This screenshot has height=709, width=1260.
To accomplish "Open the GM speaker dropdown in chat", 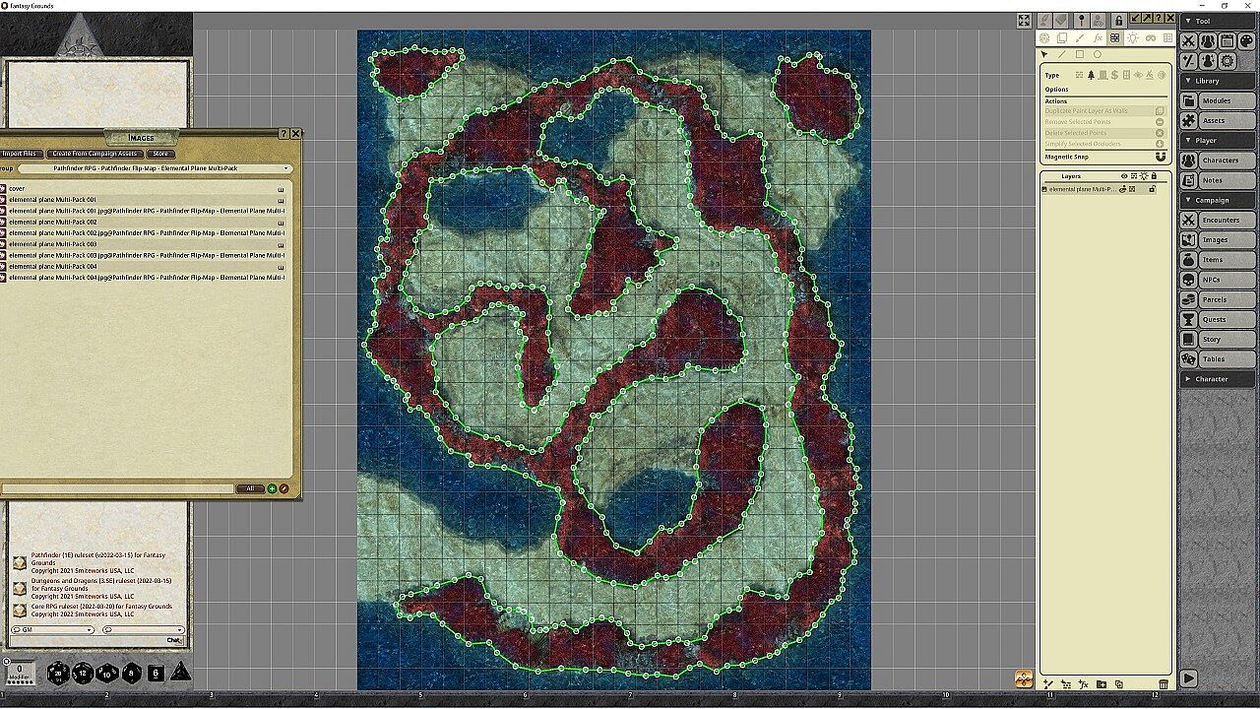I will tap(51, 629).
